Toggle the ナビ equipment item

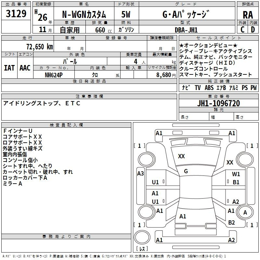(186, 87)
